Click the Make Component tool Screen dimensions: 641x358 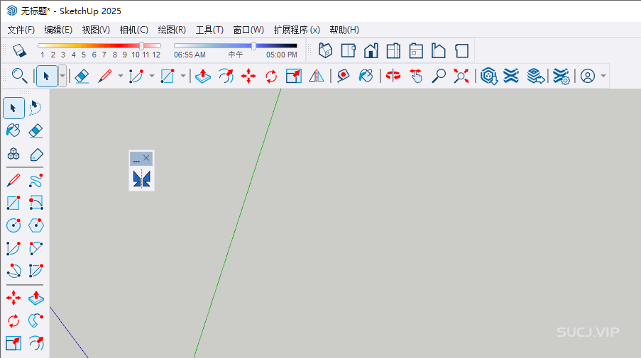click(x=13, y=155)
